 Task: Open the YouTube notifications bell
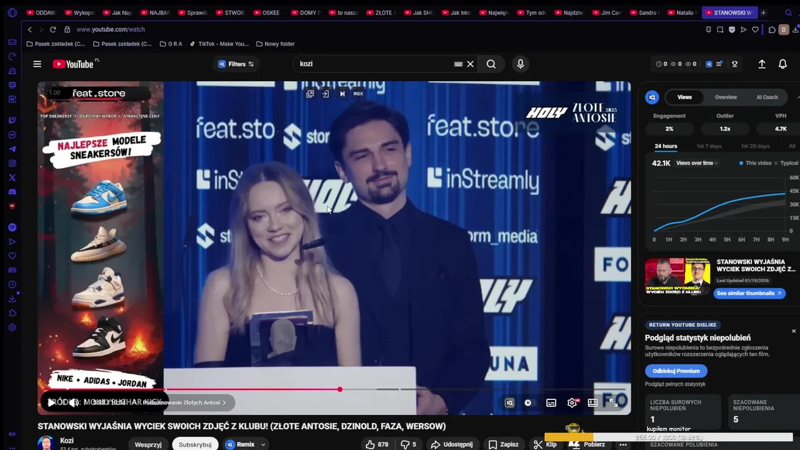click(x=782, y=64)
